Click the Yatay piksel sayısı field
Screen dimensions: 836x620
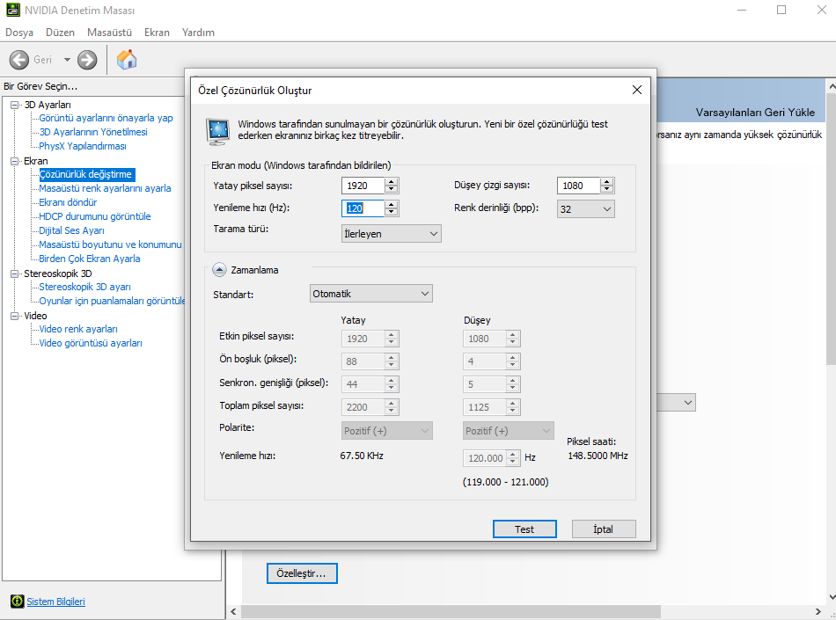(363, 186)
